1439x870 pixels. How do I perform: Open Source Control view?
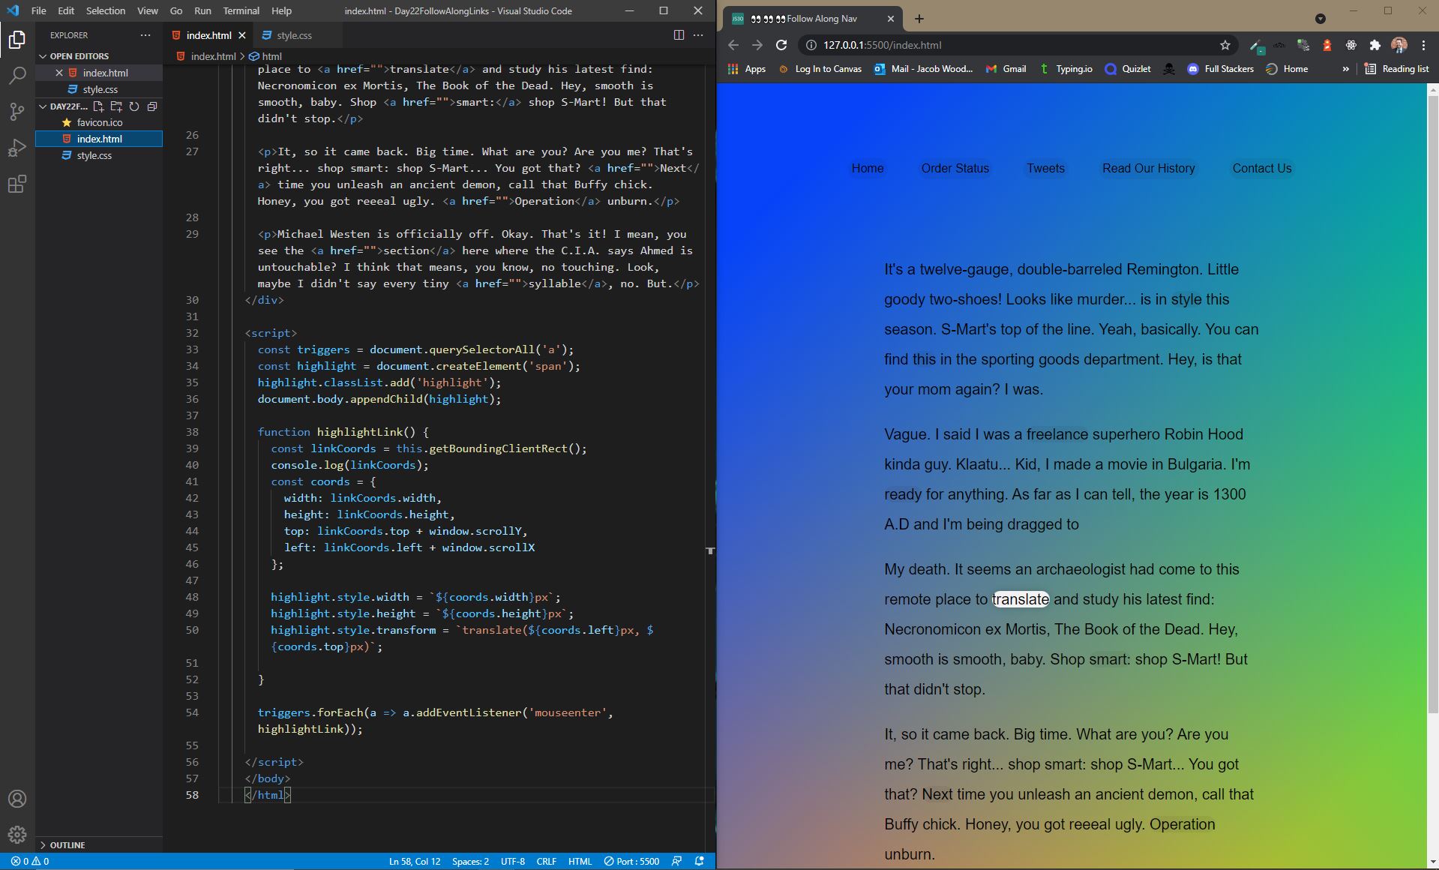tap(16, 112)
